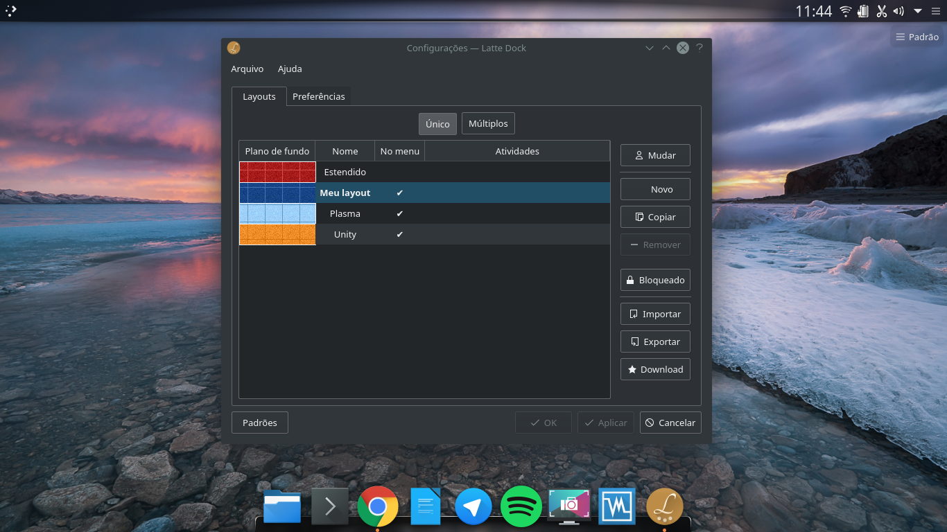Expand the titlebar chevron arrow
The height and width of the screenshot is (532, 947).
point(649,48)
